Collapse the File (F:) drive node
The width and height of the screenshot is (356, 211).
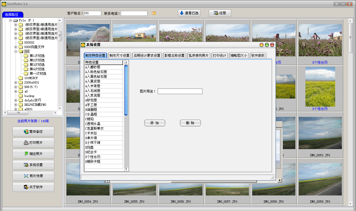click(10, 20)
